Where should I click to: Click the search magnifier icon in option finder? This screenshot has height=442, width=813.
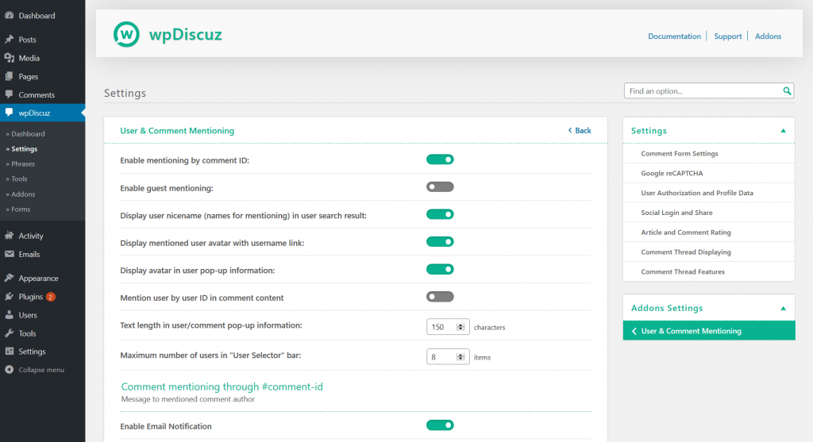click(787, 91)
